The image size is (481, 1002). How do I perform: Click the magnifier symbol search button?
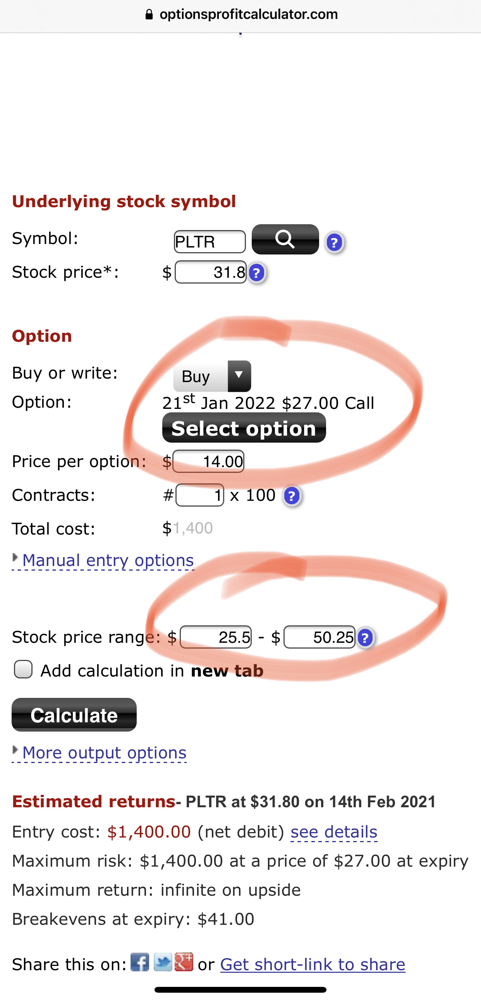[x=285, y=239]
